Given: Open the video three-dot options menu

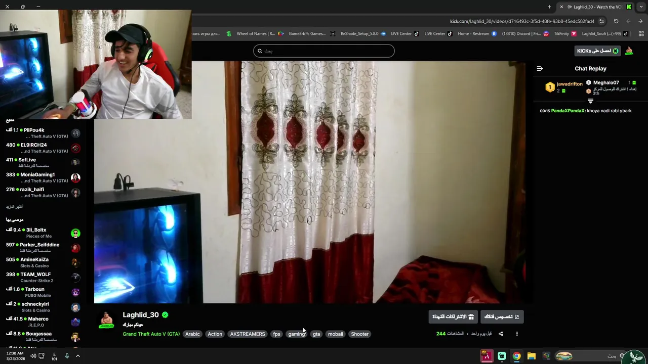Looking at the screenshot, I should [x=517, y=334].
